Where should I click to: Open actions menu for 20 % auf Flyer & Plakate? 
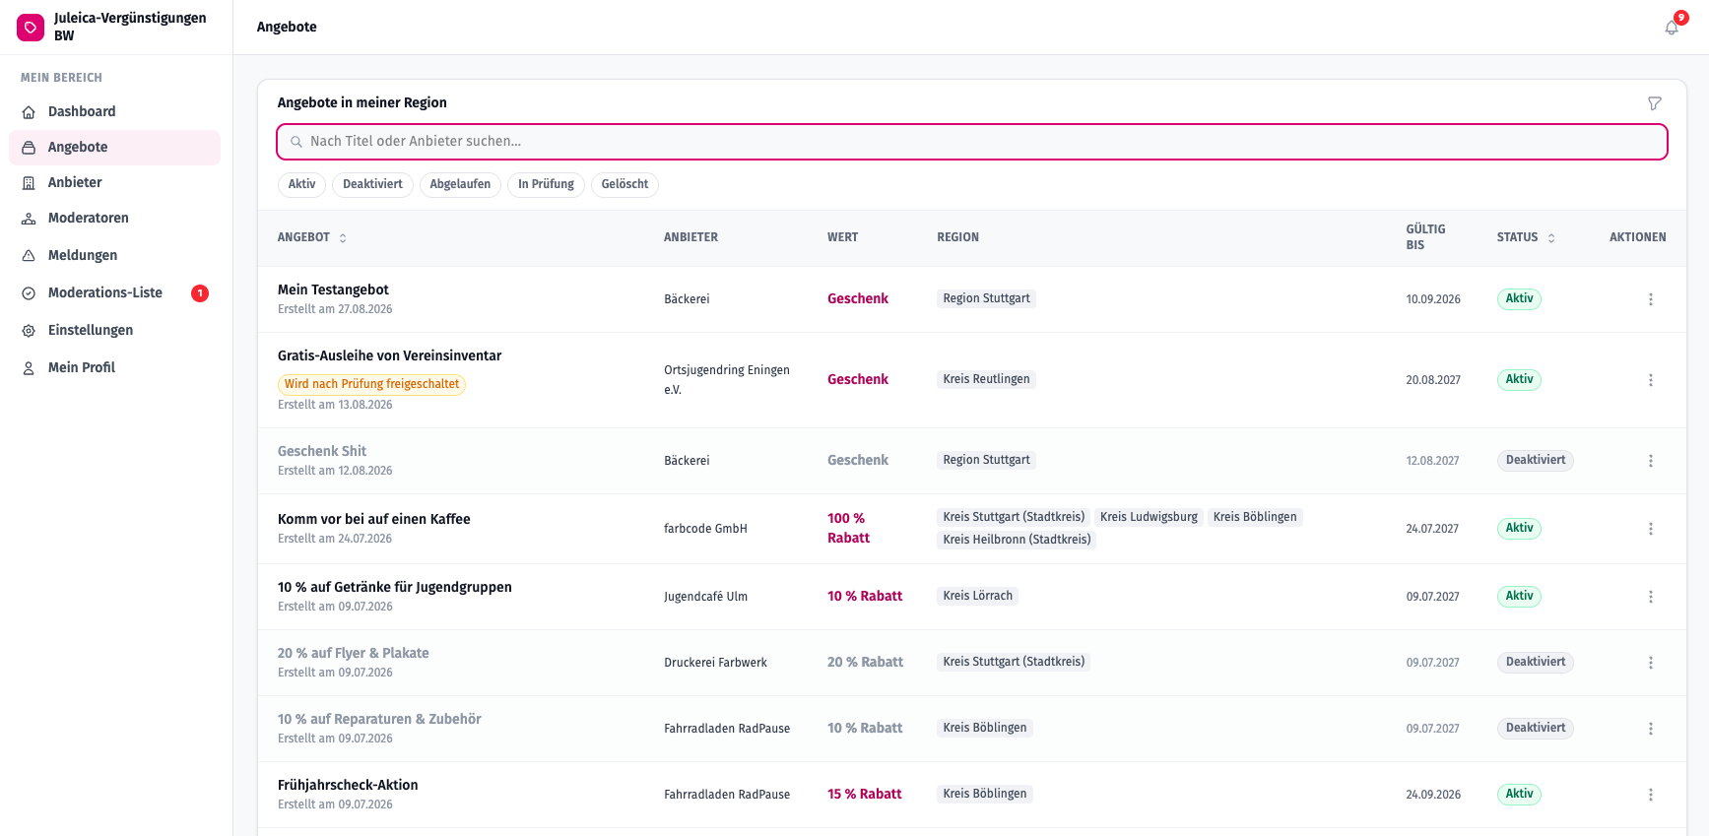pyautogui.click(x=1651, y=663)
